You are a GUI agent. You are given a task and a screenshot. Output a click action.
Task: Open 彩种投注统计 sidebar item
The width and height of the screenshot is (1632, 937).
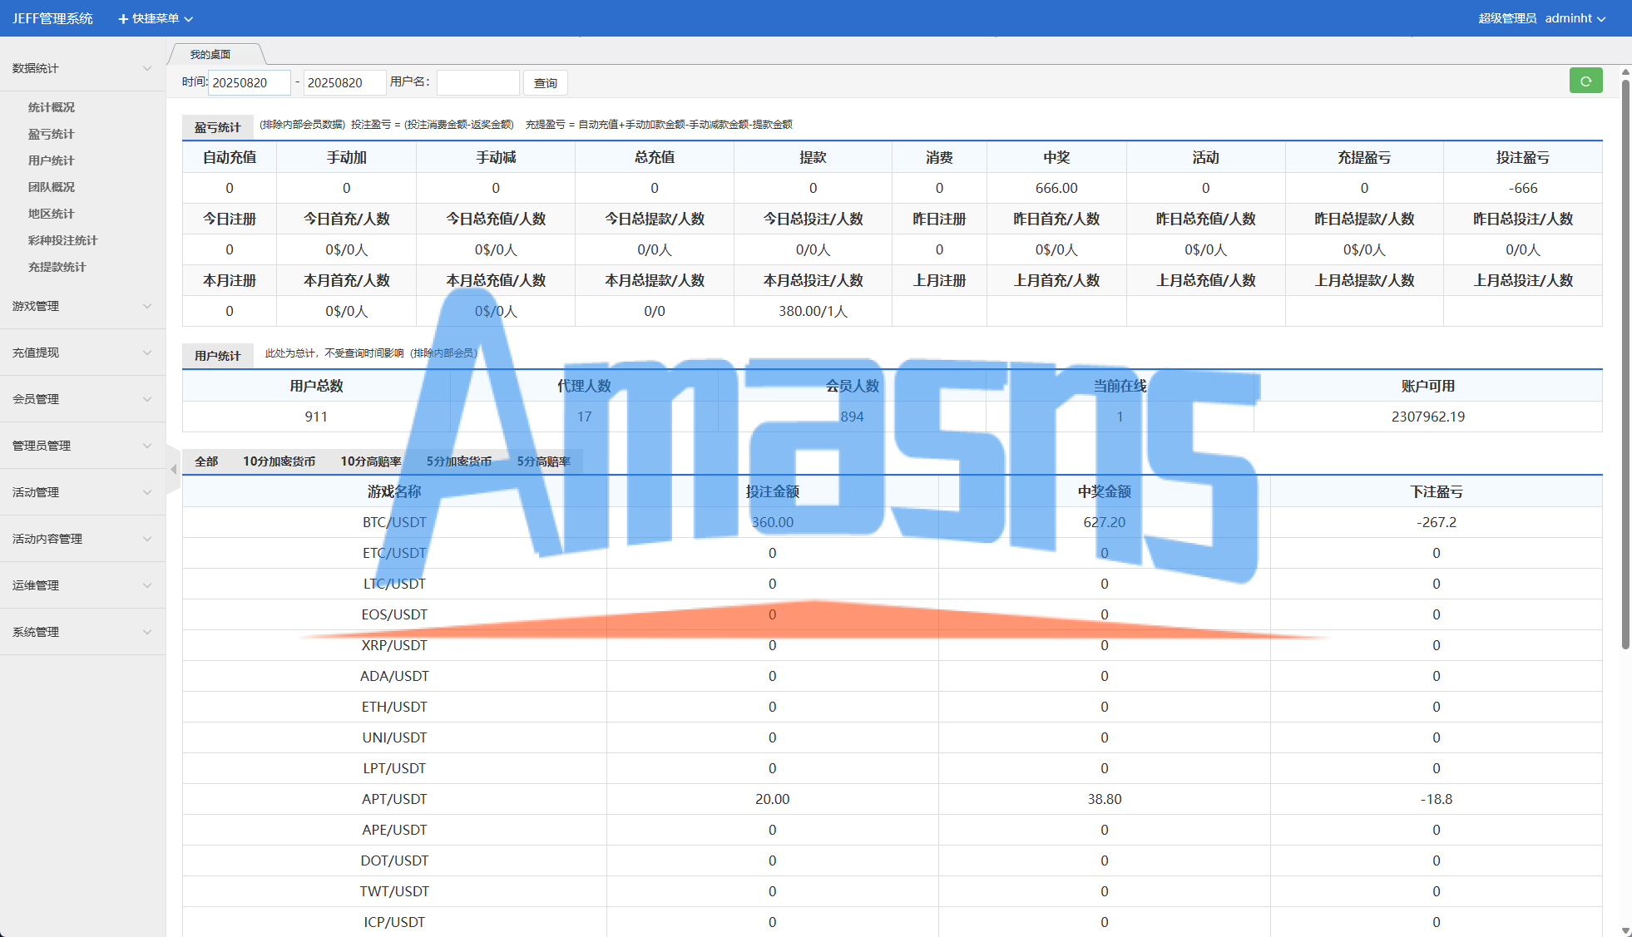tap(62, 240)
